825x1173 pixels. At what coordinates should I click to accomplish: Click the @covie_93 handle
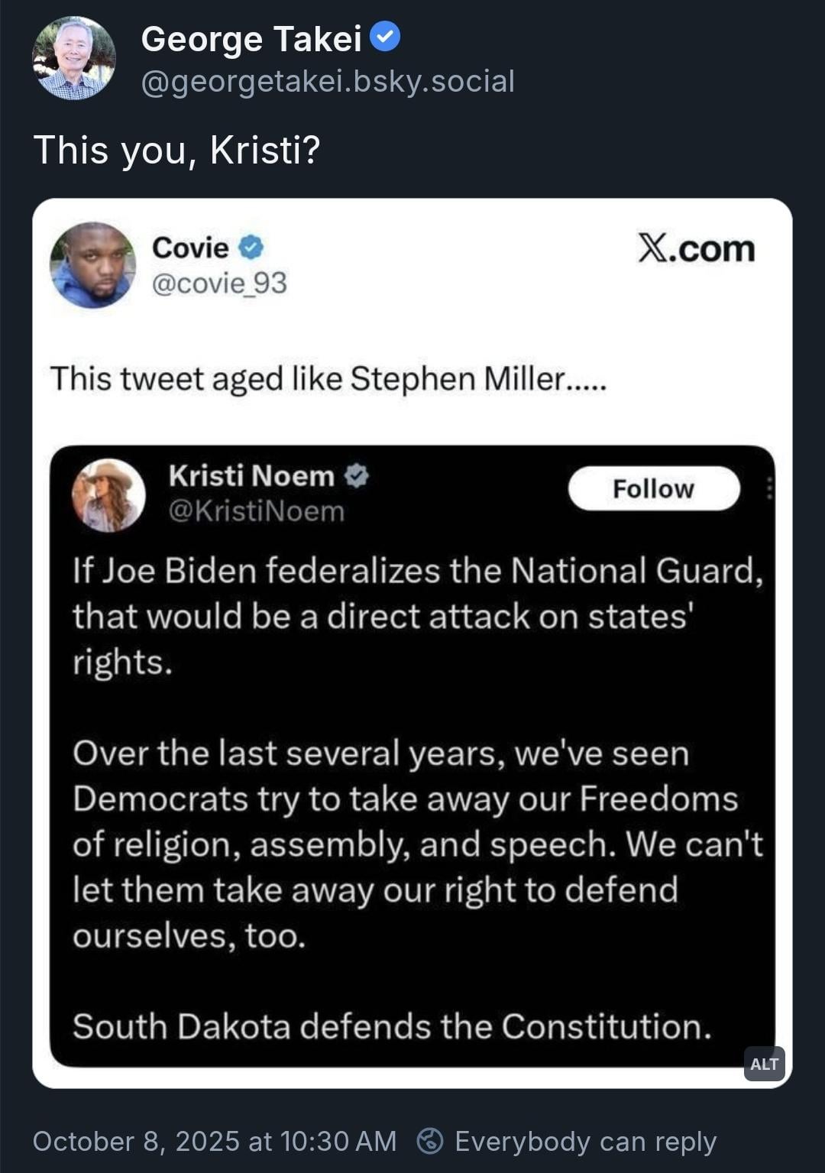219,284
